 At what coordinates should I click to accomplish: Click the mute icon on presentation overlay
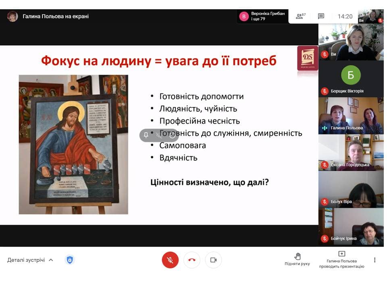(x=159, y=135)
